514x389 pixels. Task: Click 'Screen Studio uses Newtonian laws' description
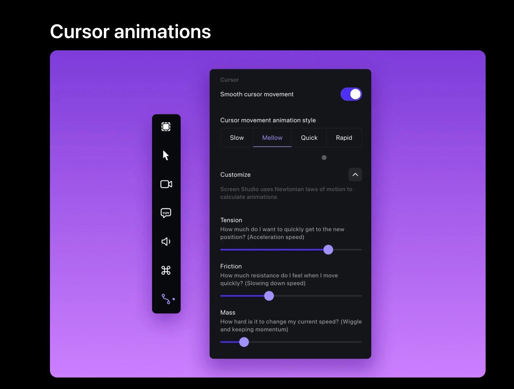coord(286,193)
